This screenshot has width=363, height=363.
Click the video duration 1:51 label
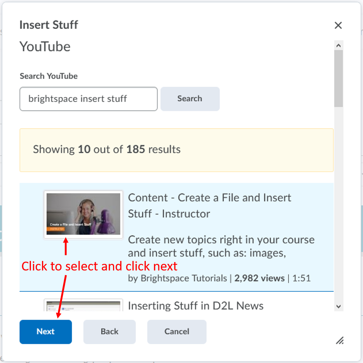[302, 278]
